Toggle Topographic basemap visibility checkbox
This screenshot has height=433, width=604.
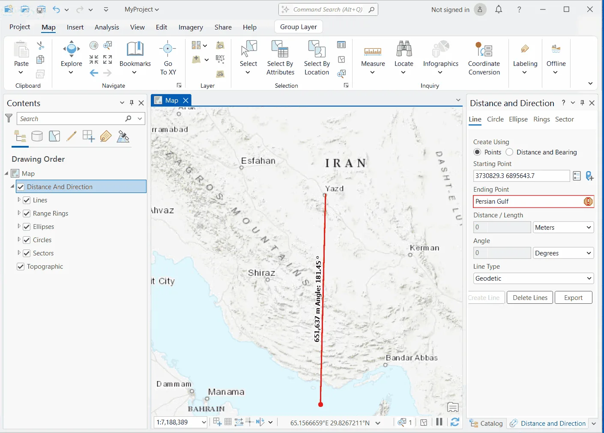click(20, 267)
